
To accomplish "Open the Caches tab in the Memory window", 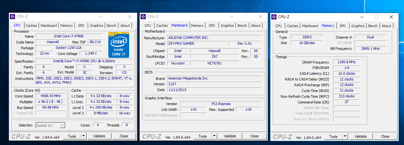I will 293,26.
